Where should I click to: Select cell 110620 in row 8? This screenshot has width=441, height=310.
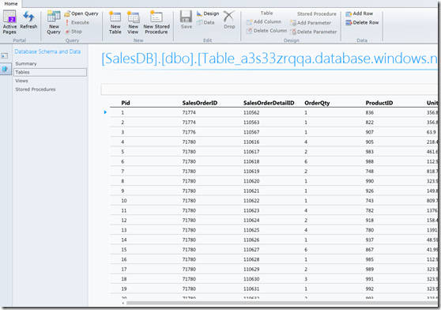click(251, 181)
